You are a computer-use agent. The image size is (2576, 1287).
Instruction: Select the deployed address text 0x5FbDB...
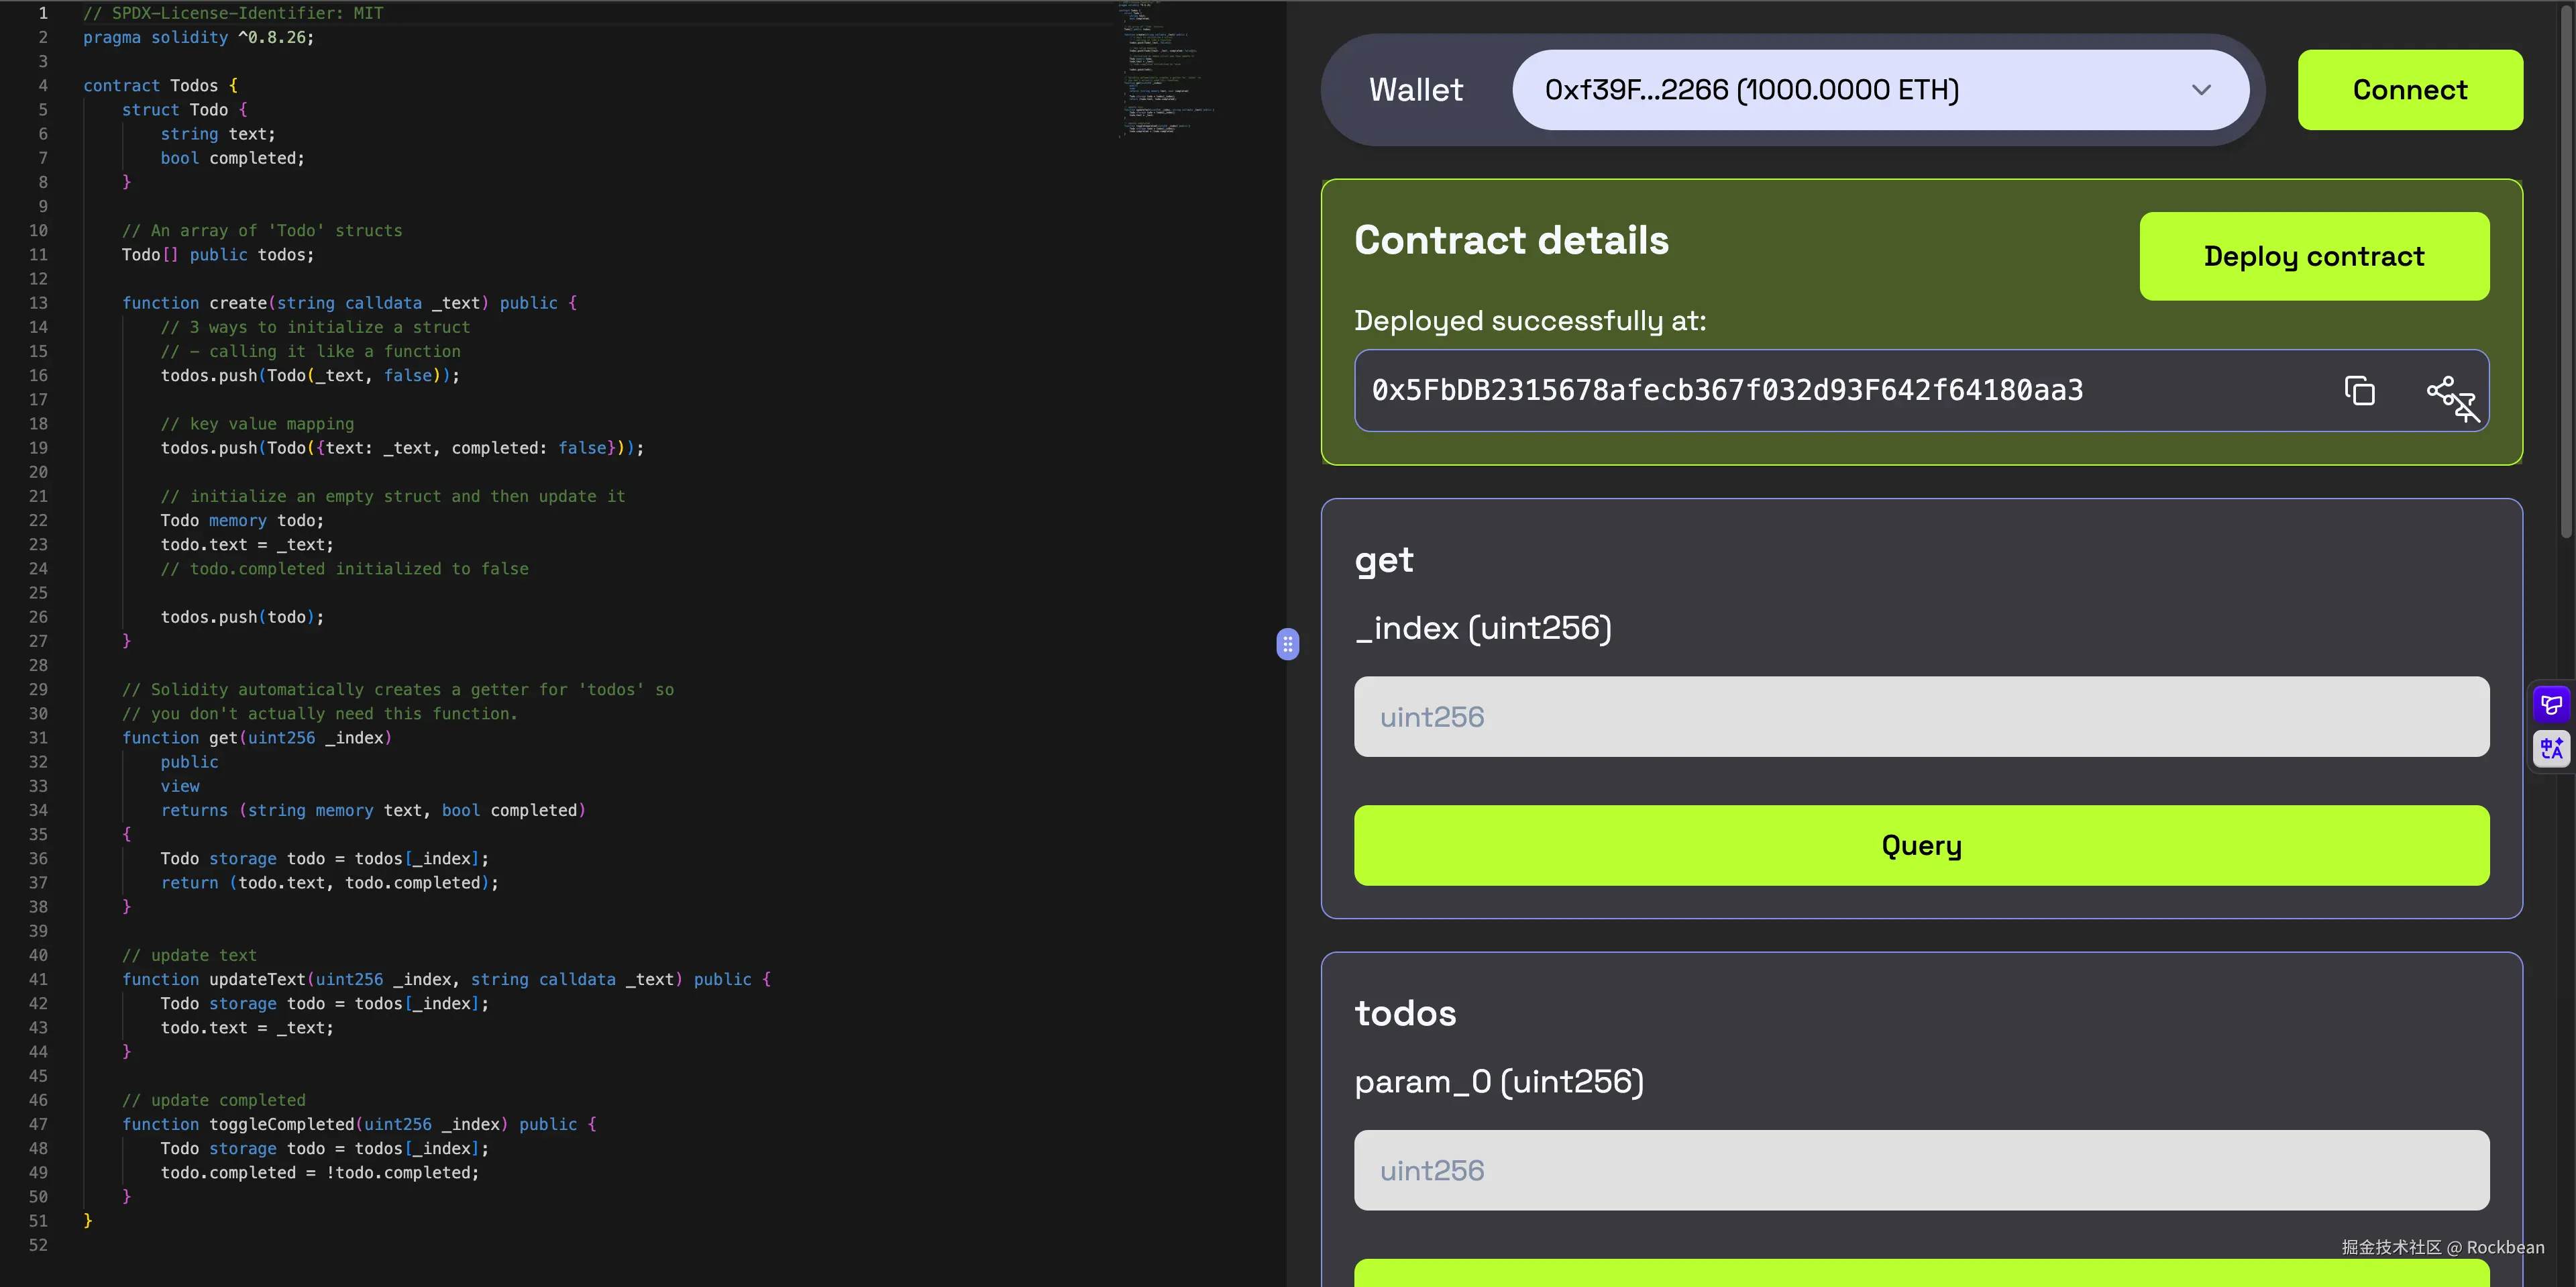click(x=1727, y=390)
